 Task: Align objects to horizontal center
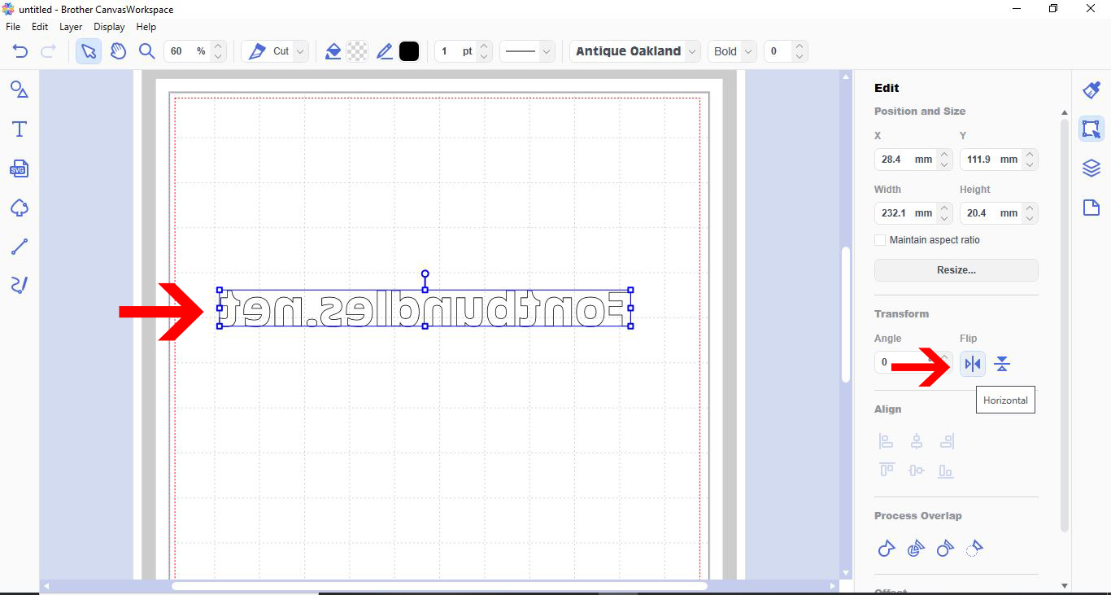coord(917,441)
